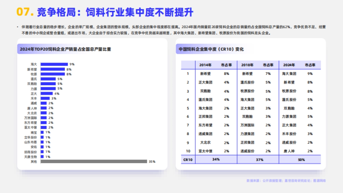
Task: Select the 立华股份 label in the bar chart
Action: (x=30, y=137)
